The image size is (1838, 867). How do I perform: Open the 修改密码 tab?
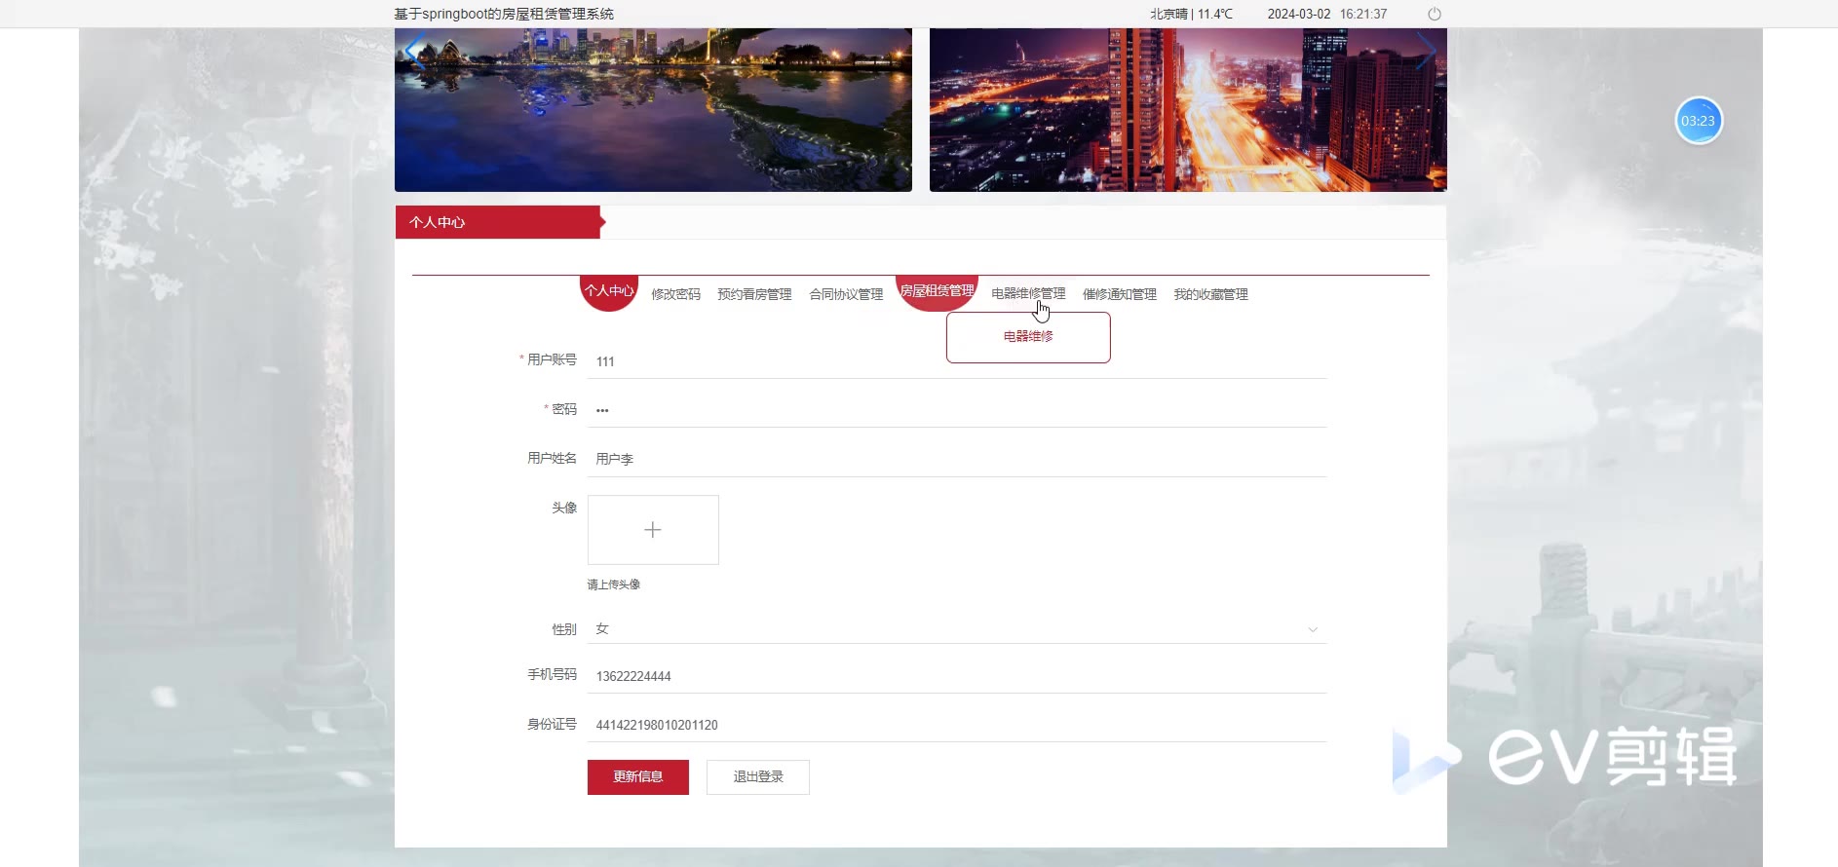[x=675, y=294]
